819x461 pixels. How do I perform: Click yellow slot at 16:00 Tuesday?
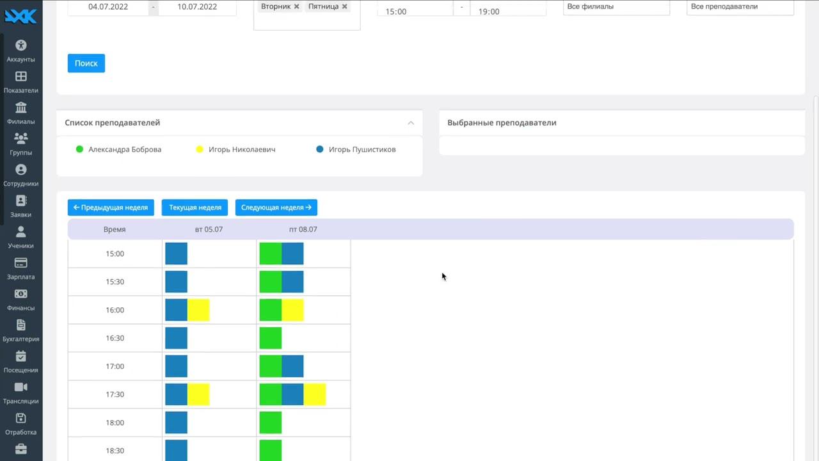point(198,310)
